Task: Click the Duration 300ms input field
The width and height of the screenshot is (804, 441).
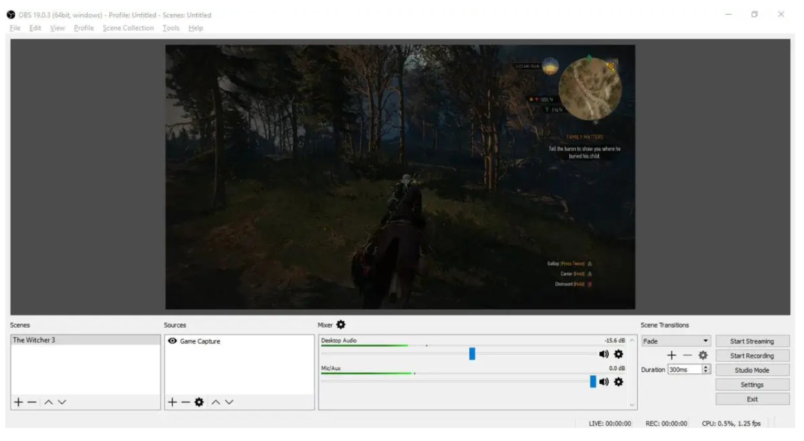Action: coord(685,370)
